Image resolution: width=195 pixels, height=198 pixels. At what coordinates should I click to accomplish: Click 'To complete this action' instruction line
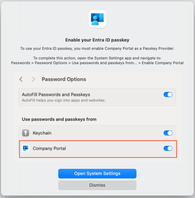coord(97,58)
